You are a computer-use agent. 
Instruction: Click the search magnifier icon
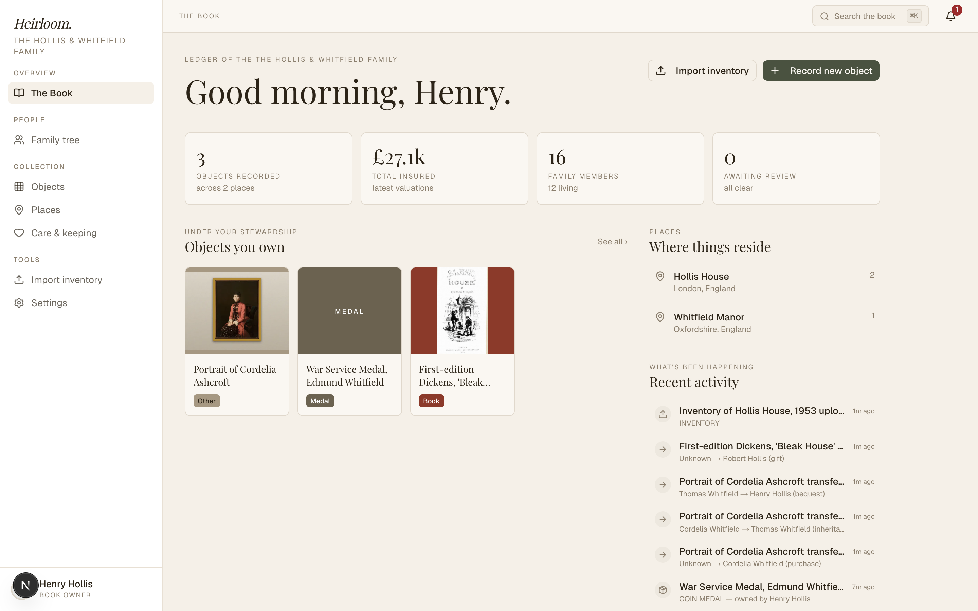click(x=825, y=16)
